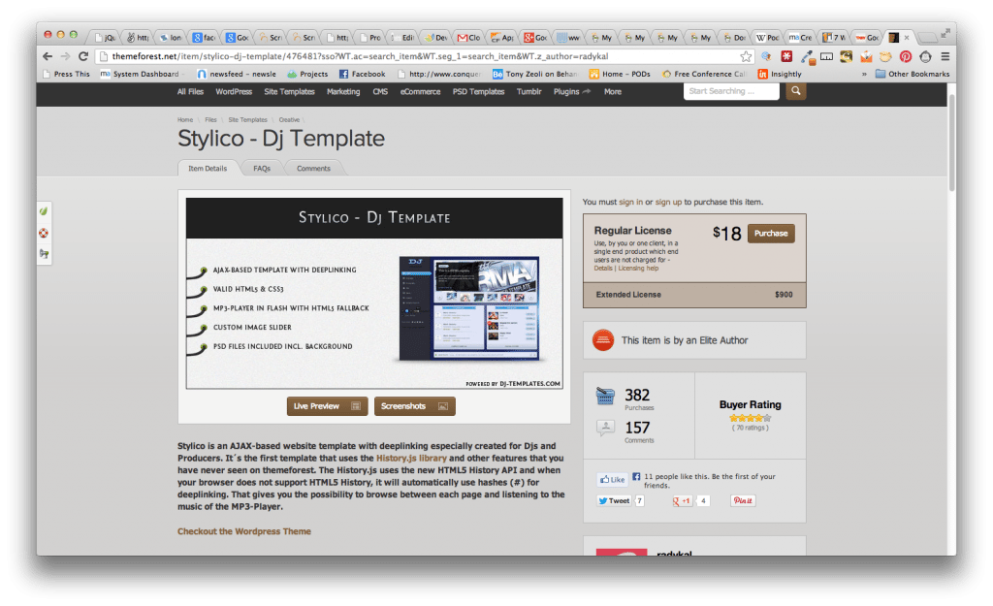Viewport: 993px width, 606px height.
Task: Open the Chrome hamburger menu
Action: pos(945,56)
